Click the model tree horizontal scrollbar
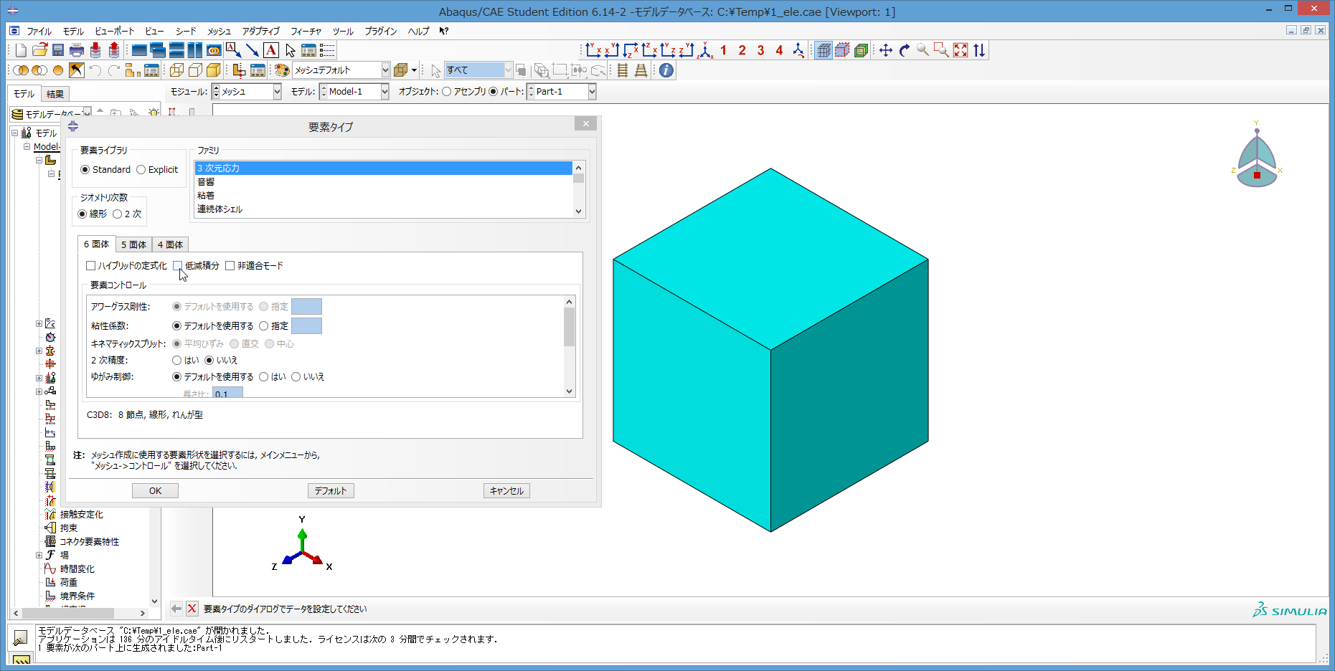1335x671 pixels. (x=68, y=613)
